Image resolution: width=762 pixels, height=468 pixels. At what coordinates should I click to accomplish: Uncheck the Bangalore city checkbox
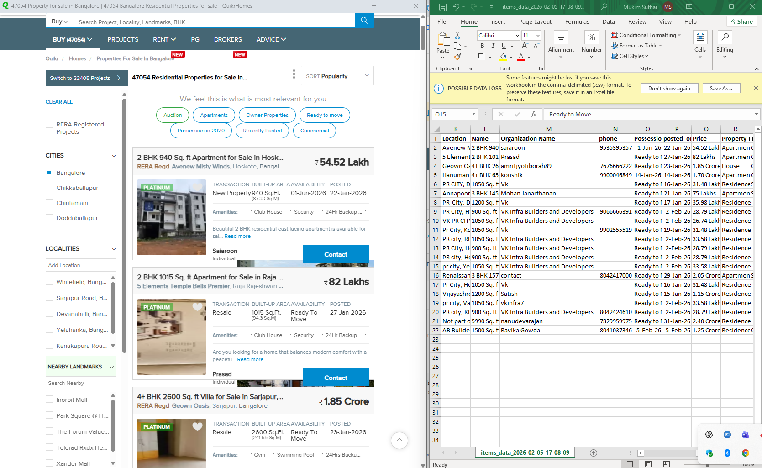point(49,173)
